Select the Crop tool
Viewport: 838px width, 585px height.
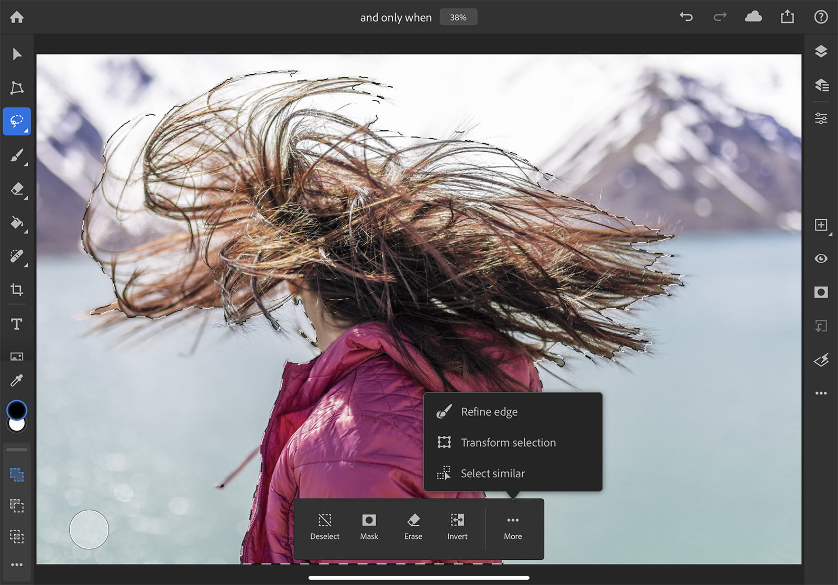click(17, 289)
